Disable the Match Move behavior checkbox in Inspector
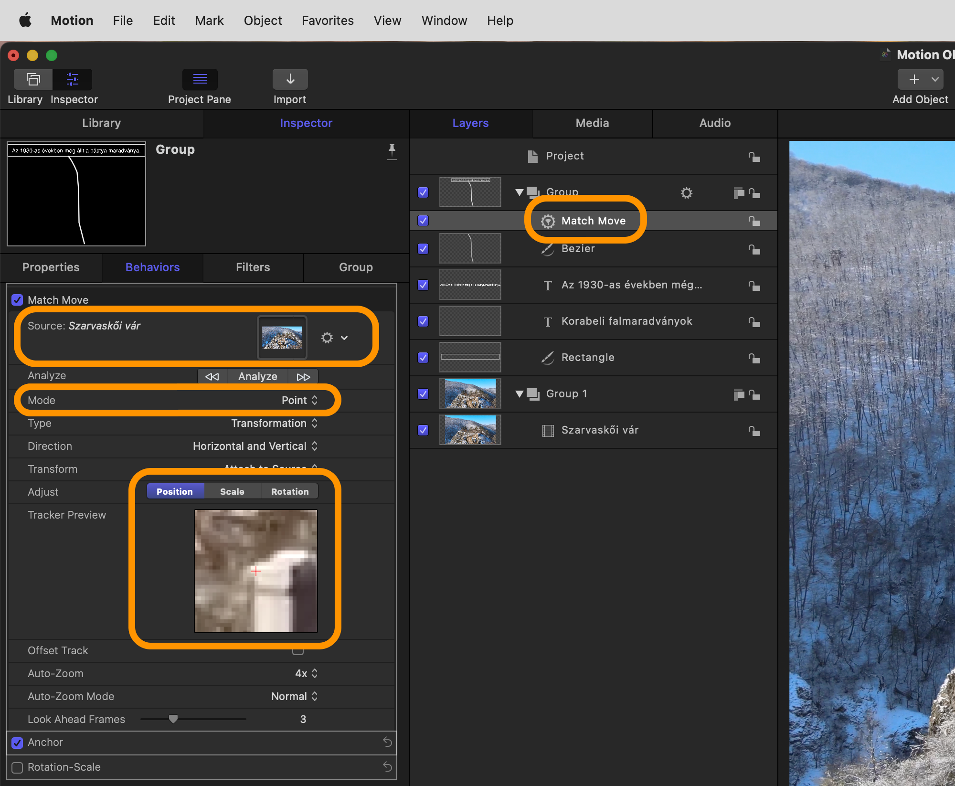This screenshot has width=955, height=786. click(x=17, y=300)
